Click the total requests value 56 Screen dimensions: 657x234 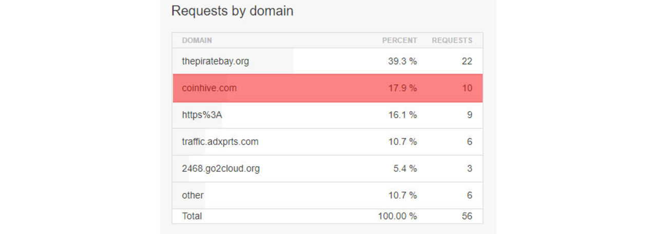[x=467, y=216]
